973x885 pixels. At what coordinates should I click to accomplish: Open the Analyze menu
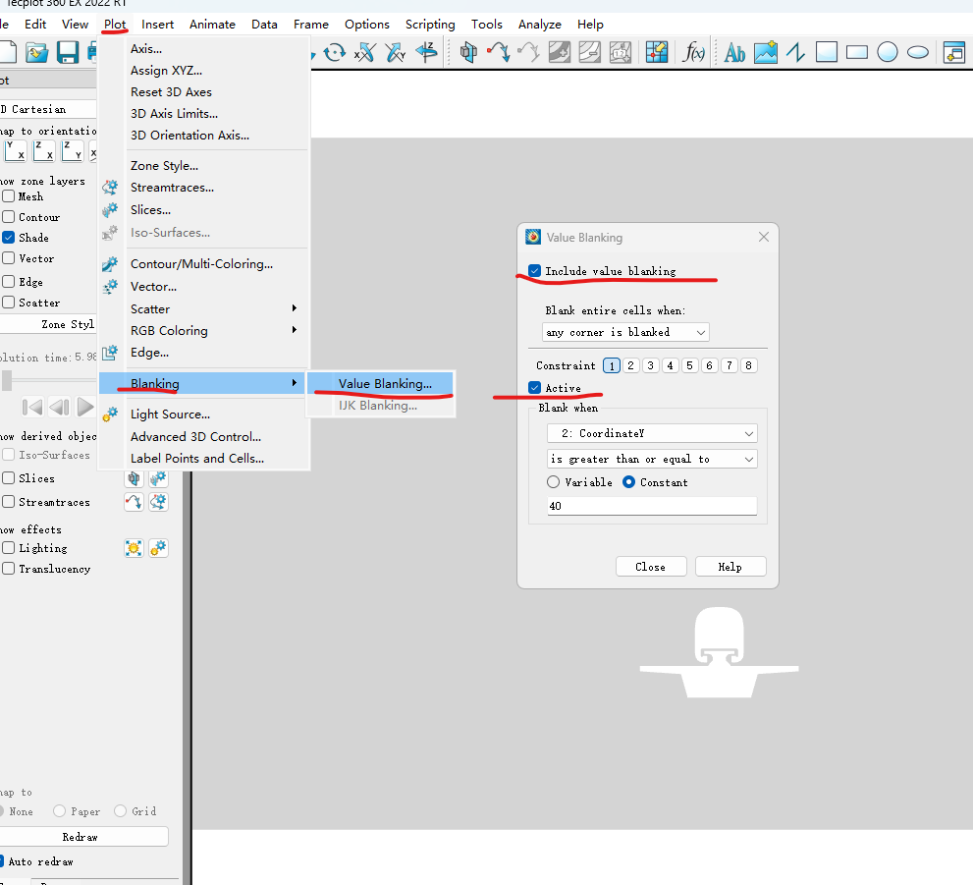pos(540,25)
